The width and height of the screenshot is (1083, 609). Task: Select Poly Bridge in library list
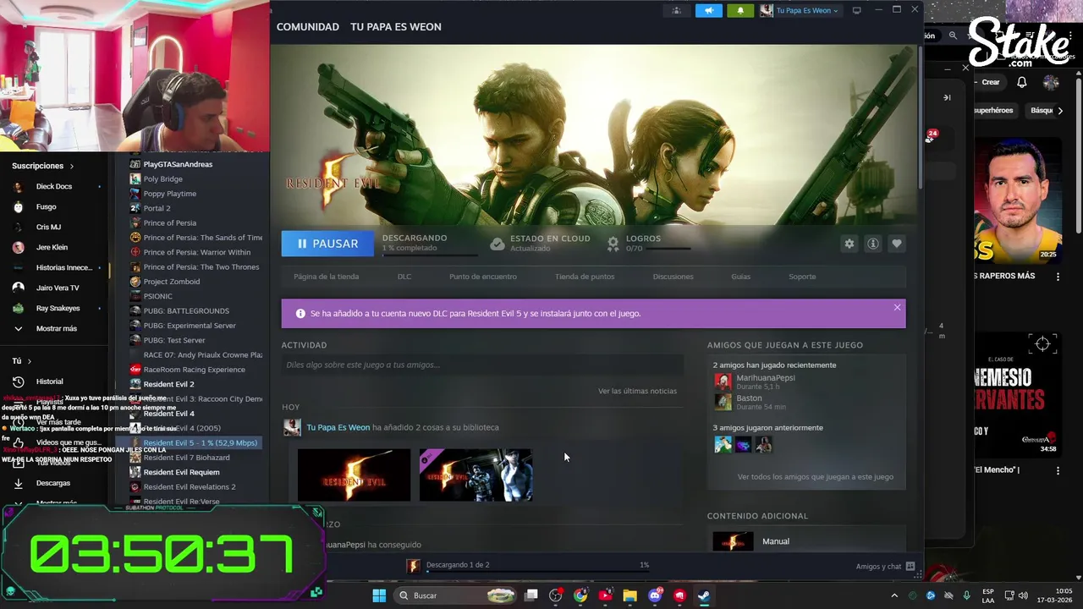pos(162,179)
